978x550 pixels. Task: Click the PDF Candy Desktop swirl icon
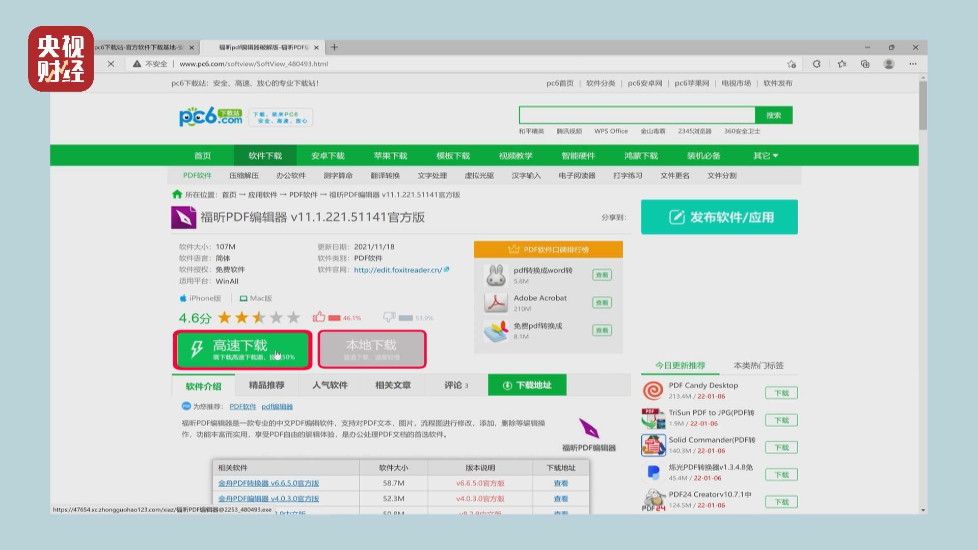click(x=653, y=391)
